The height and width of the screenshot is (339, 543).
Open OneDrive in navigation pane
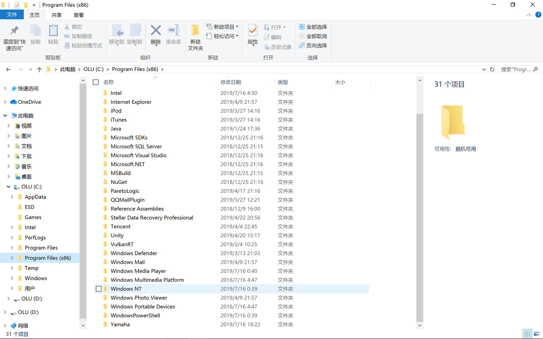[x=29, y=102]
